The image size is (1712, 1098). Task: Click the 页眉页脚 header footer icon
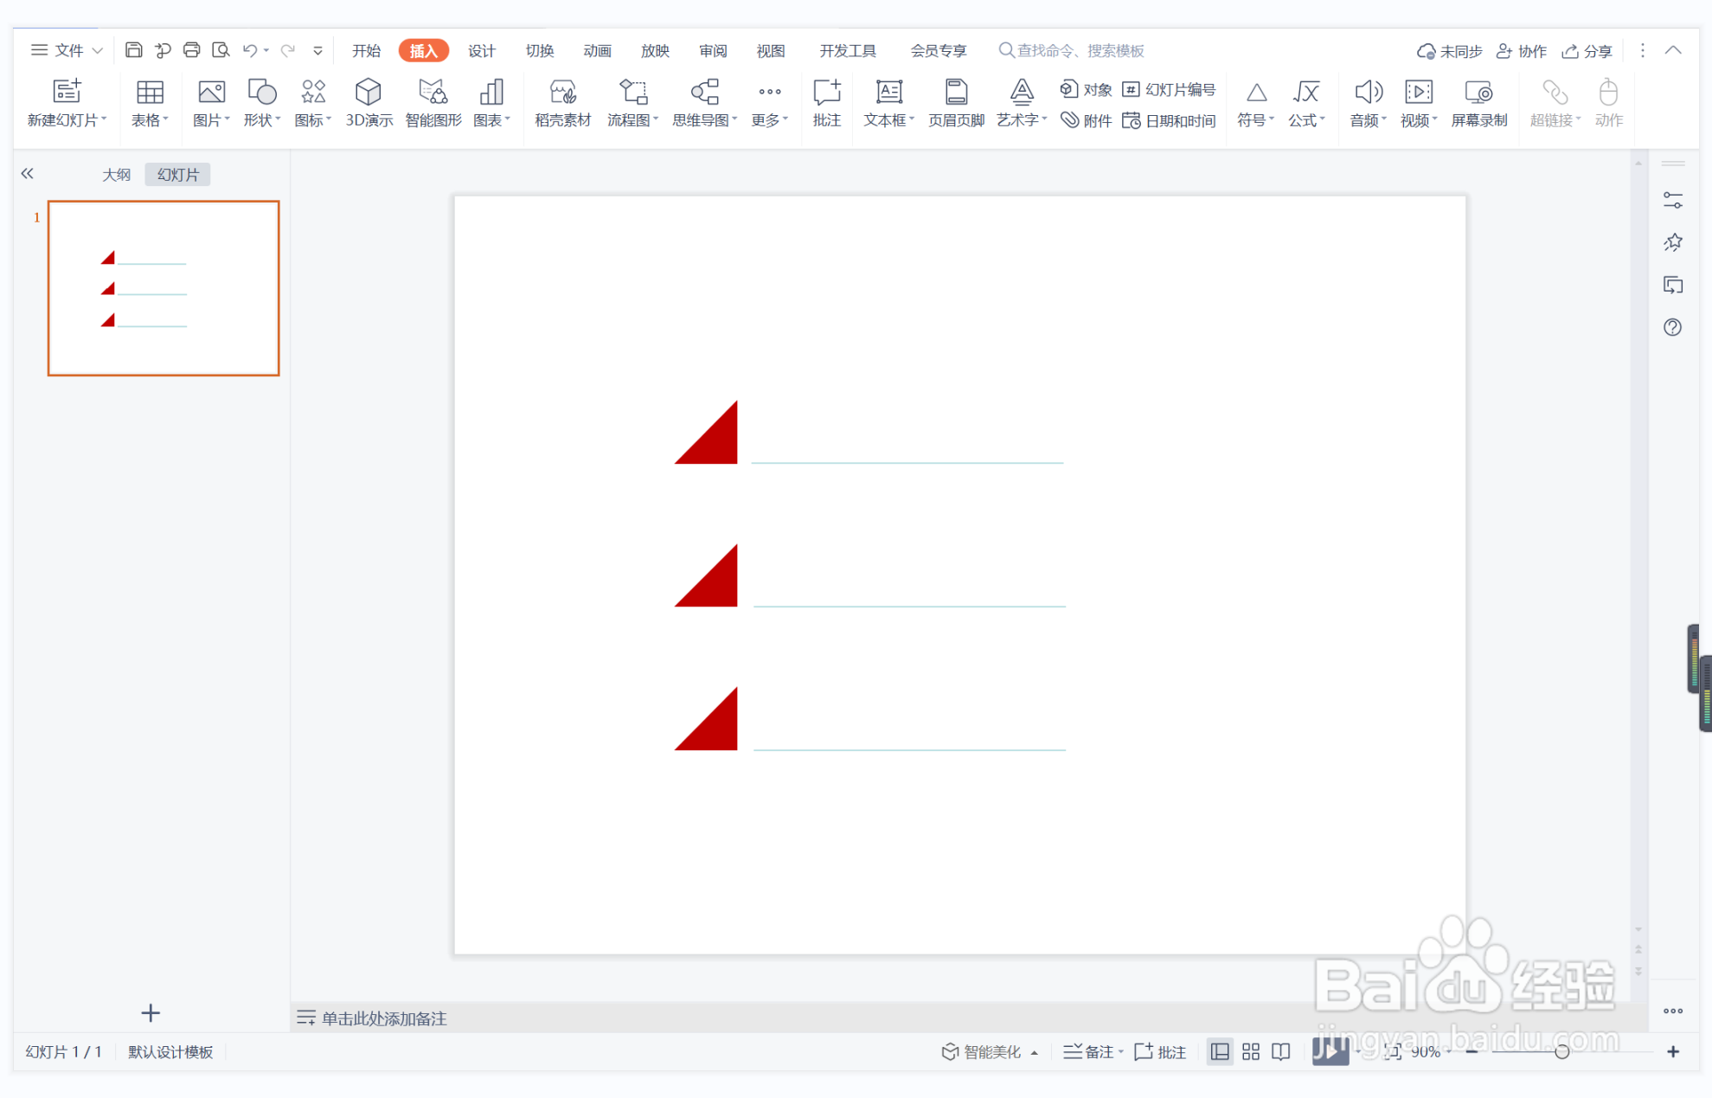955,93
